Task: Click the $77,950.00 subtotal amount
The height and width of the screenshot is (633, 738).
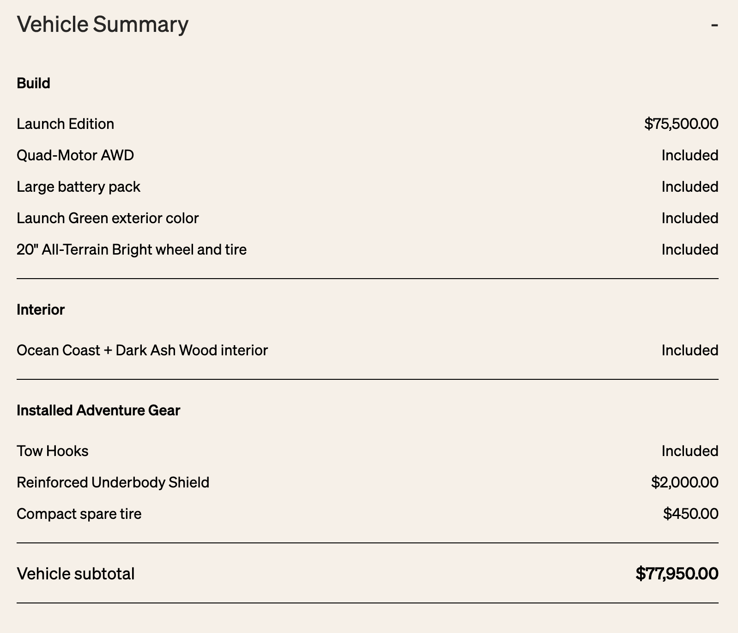Action: click(x=677, y=574)
